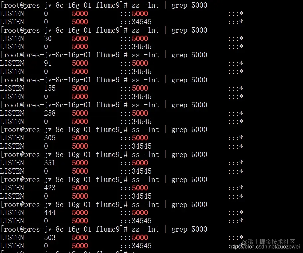This screenshot has width=303, height=253.
Task: Click the first highlighted :::5000 port
Action: pos(134,13)
